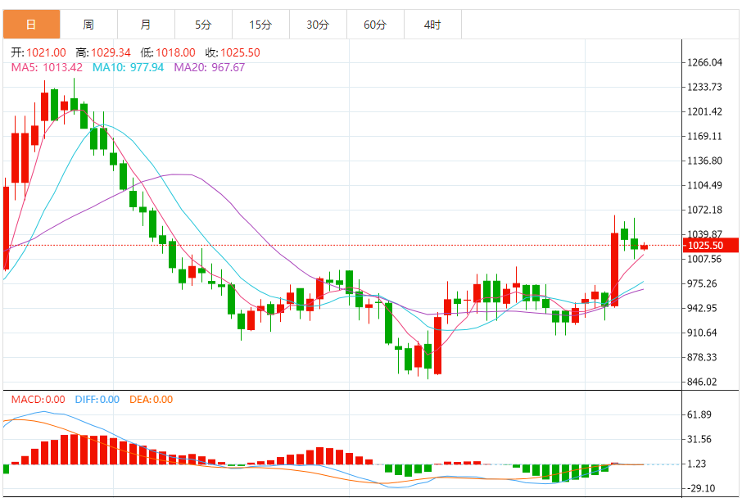
Task: Open the 30分 timeframe tab
Action: pos(318,24)
